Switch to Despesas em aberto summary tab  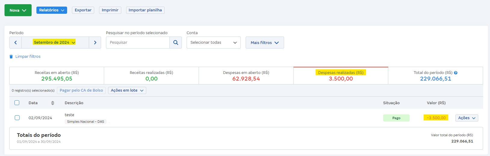pyautogui.click(x=246, y=76)
